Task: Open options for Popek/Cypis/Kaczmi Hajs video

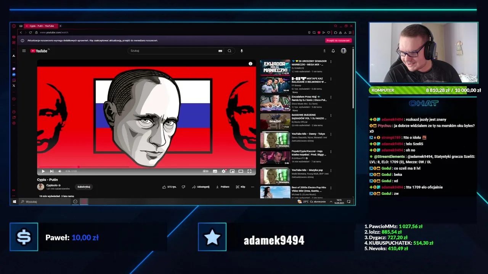Action: coord(331,151)
